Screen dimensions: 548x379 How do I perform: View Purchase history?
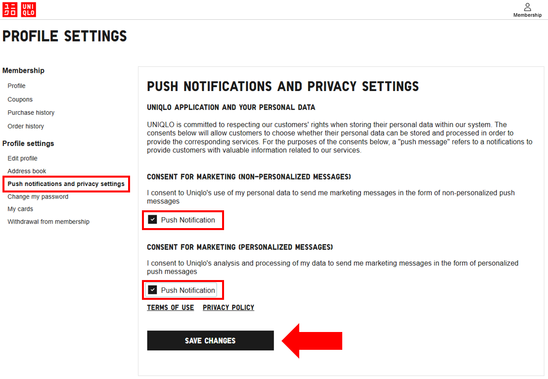coord(31,113)
